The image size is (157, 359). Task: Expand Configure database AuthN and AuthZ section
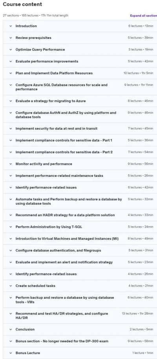80,115
